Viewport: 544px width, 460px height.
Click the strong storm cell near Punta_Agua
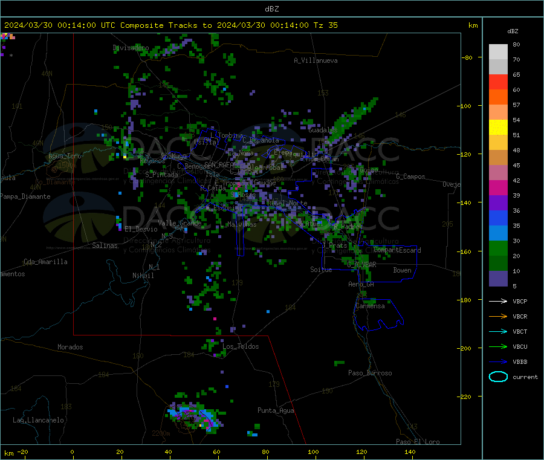coord(196,417)
